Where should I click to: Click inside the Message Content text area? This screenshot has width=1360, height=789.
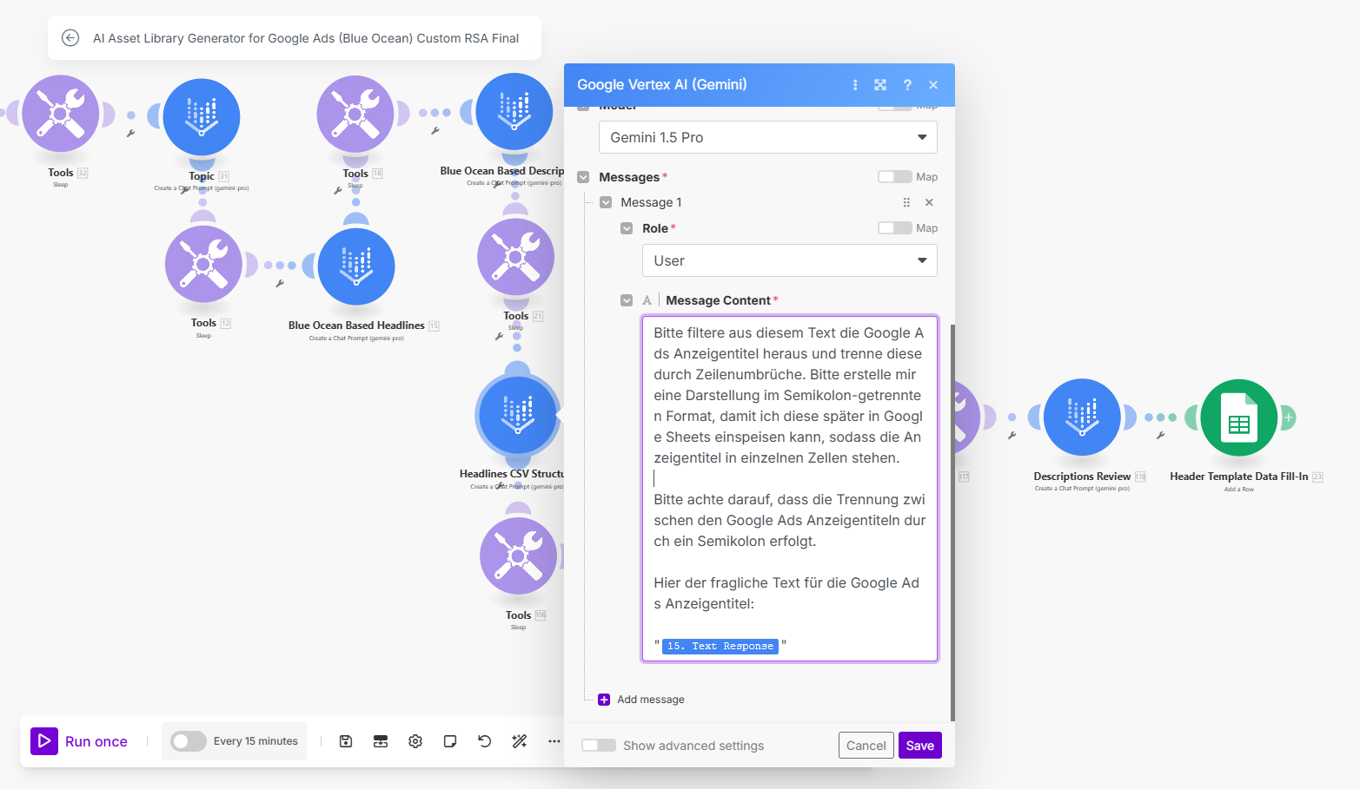pyautogui.click(x=790, y=489)
